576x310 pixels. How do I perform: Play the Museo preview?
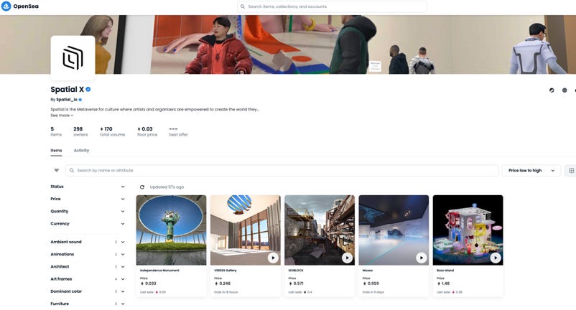coord(422,258)
